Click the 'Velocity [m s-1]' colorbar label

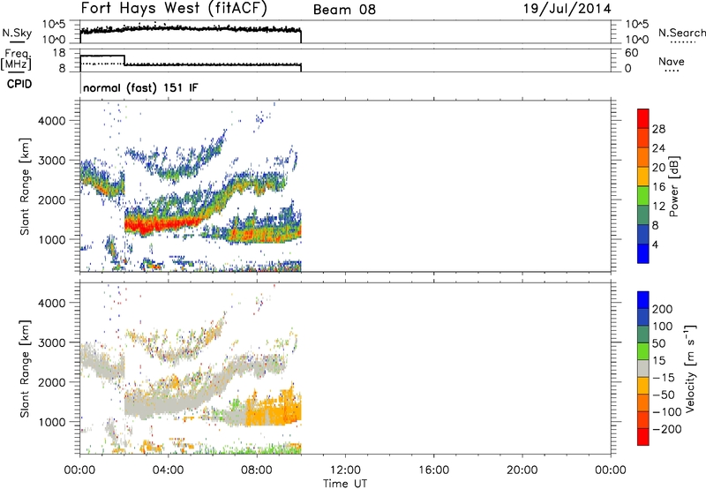[690, 369]
